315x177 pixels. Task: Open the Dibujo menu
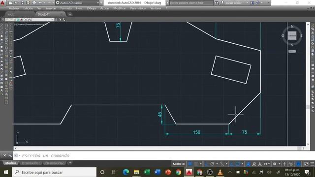[x=92, y=8]
